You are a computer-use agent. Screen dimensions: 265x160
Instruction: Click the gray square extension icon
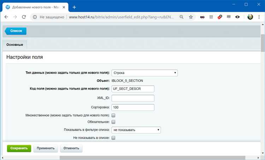[211, 17]
